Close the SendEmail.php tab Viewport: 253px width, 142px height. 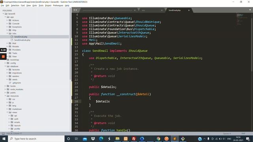pos(189,10)
